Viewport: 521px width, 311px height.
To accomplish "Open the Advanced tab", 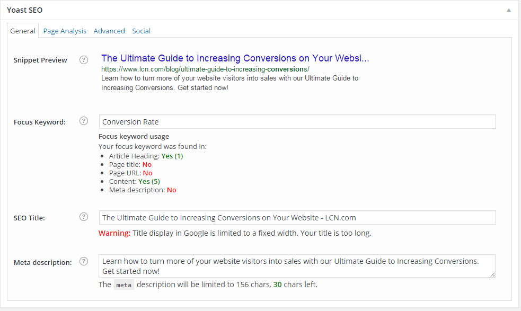I will (109, 31).
